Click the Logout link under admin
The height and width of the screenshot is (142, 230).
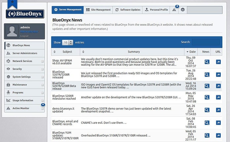(x=24, y=36)
